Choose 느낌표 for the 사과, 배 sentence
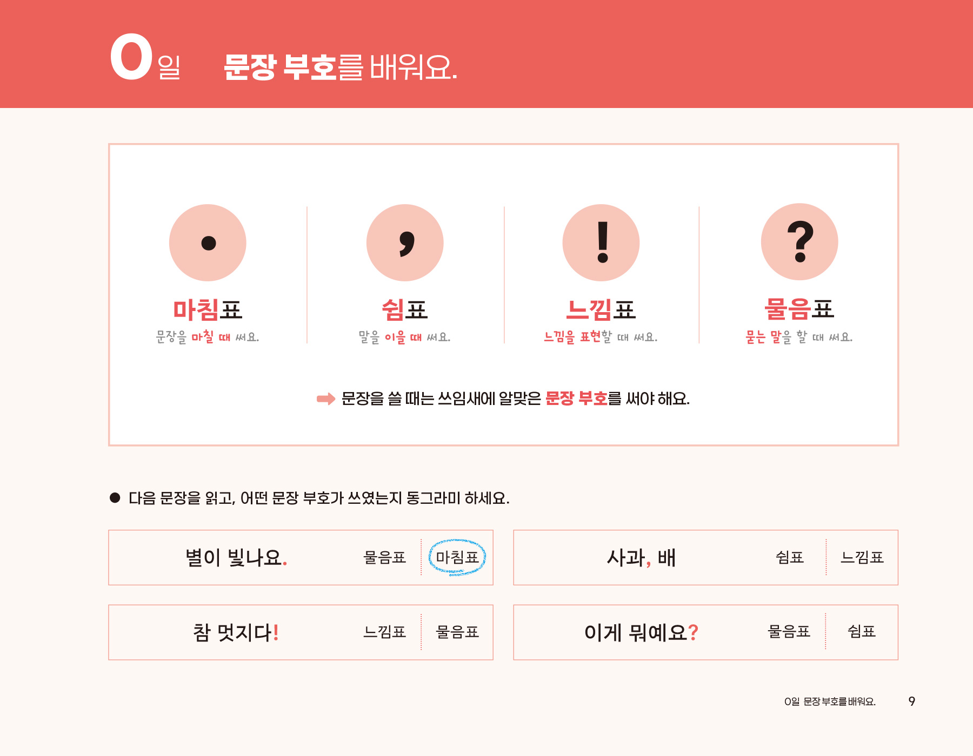 (862, 557)
